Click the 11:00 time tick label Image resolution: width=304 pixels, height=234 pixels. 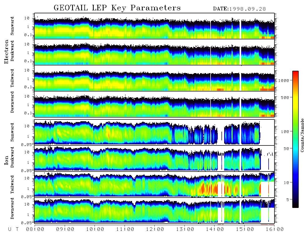tap(125, 229)
